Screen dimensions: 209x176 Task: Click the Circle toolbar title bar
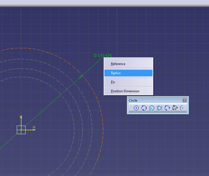point(155,101)
